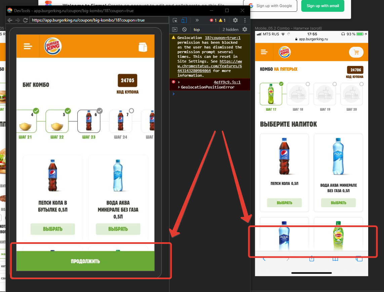Click the bag icon in the orange header
Viewport: 384px width, 292px height.
point(143,47)
